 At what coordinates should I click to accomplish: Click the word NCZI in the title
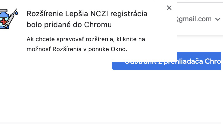pos(99,14)
